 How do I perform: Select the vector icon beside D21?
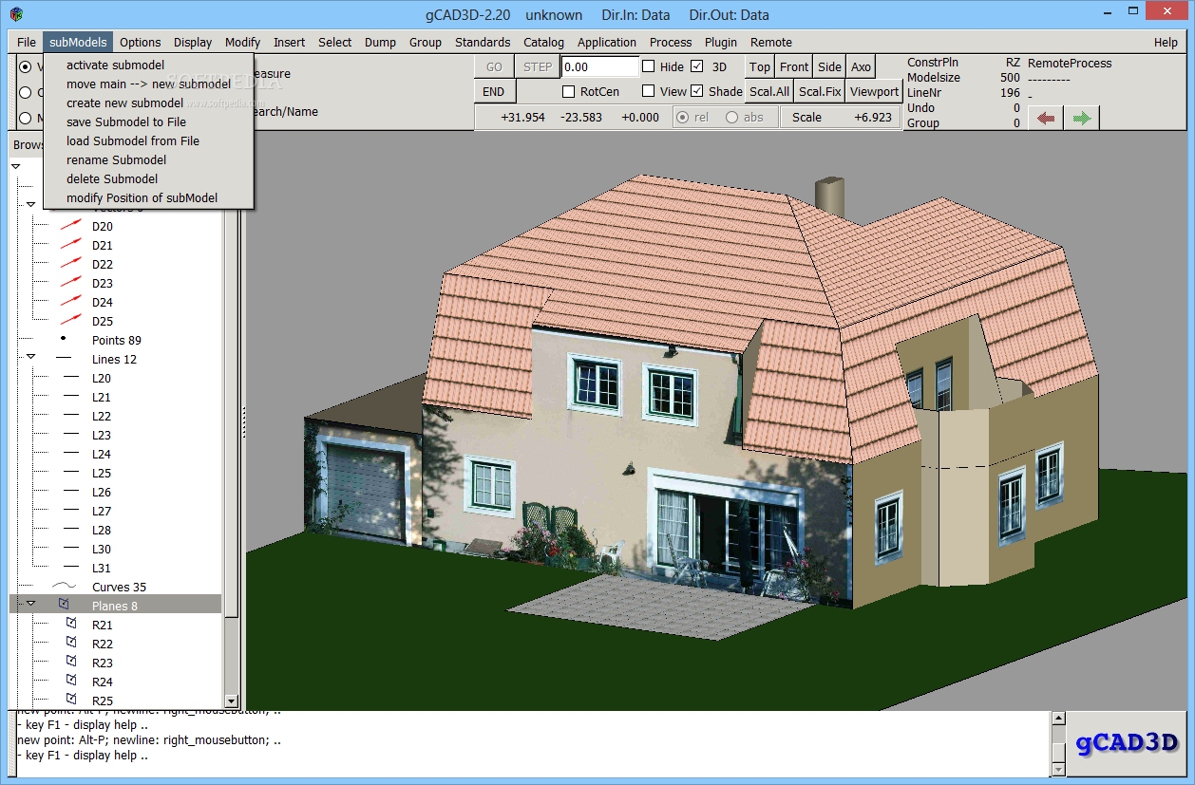click(x=71, y=245)
